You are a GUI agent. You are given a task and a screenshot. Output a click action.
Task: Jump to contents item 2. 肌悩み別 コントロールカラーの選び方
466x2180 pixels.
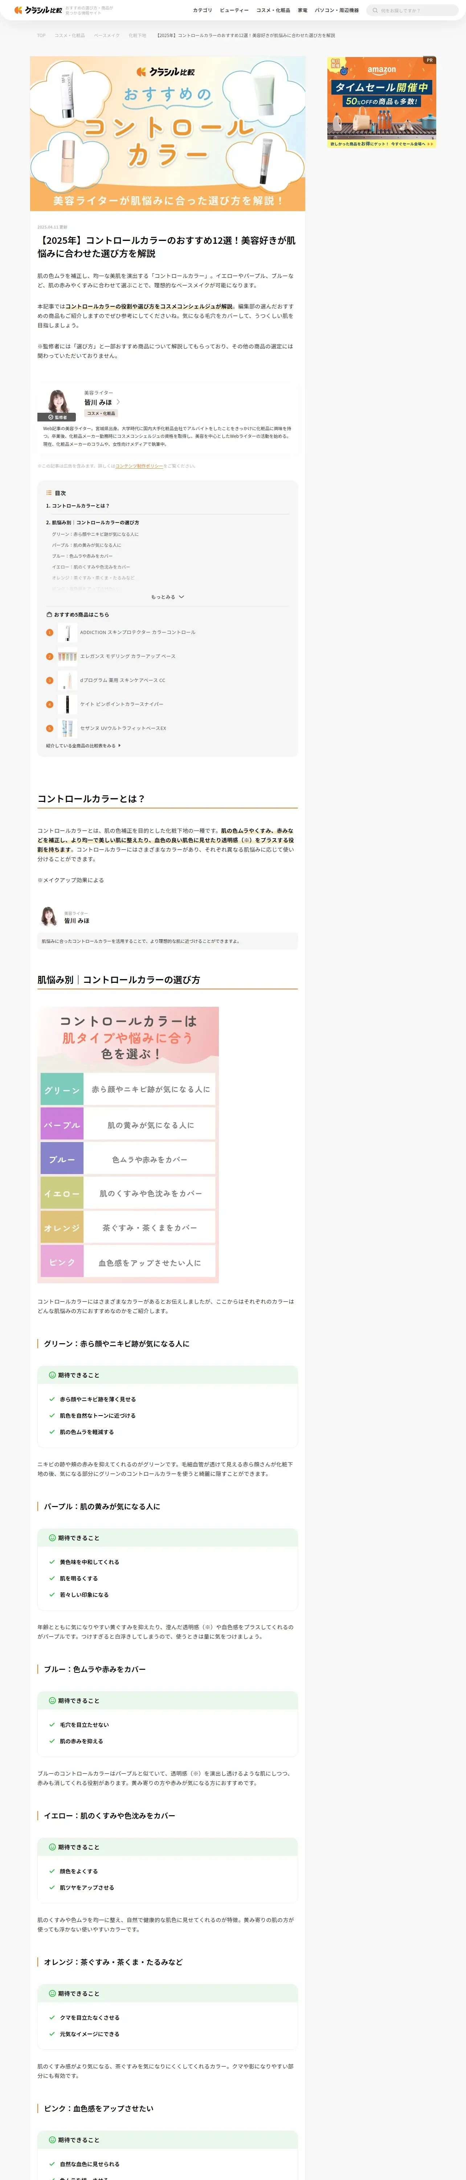[92, 522]
